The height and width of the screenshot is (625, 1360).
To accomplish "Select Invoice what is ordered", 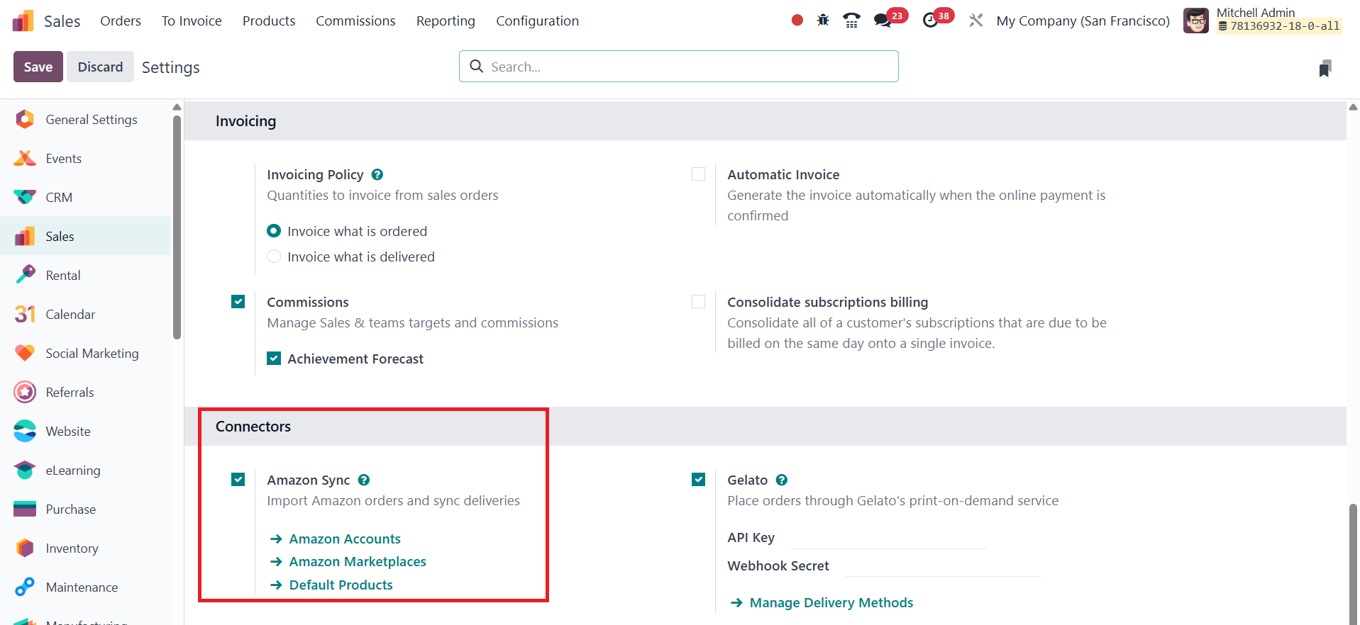I will 274,231.
